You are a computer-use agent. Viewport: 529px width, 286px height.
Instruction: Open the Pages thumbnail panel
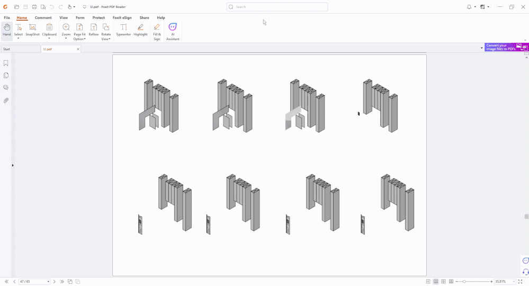(6, 76)
